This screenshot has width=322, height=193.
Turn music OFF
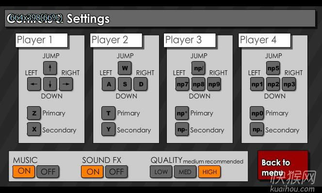click(48, 172)
